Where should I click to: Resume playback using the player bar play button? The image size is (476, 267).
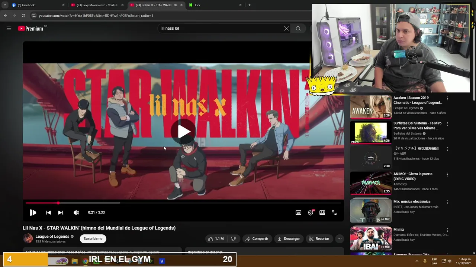(x=33, y=212)
